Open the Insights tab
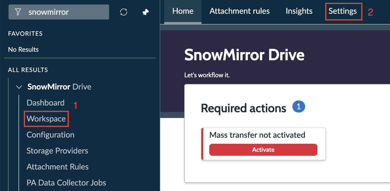The height and width of the screenshot is (191, 390). 299,11
